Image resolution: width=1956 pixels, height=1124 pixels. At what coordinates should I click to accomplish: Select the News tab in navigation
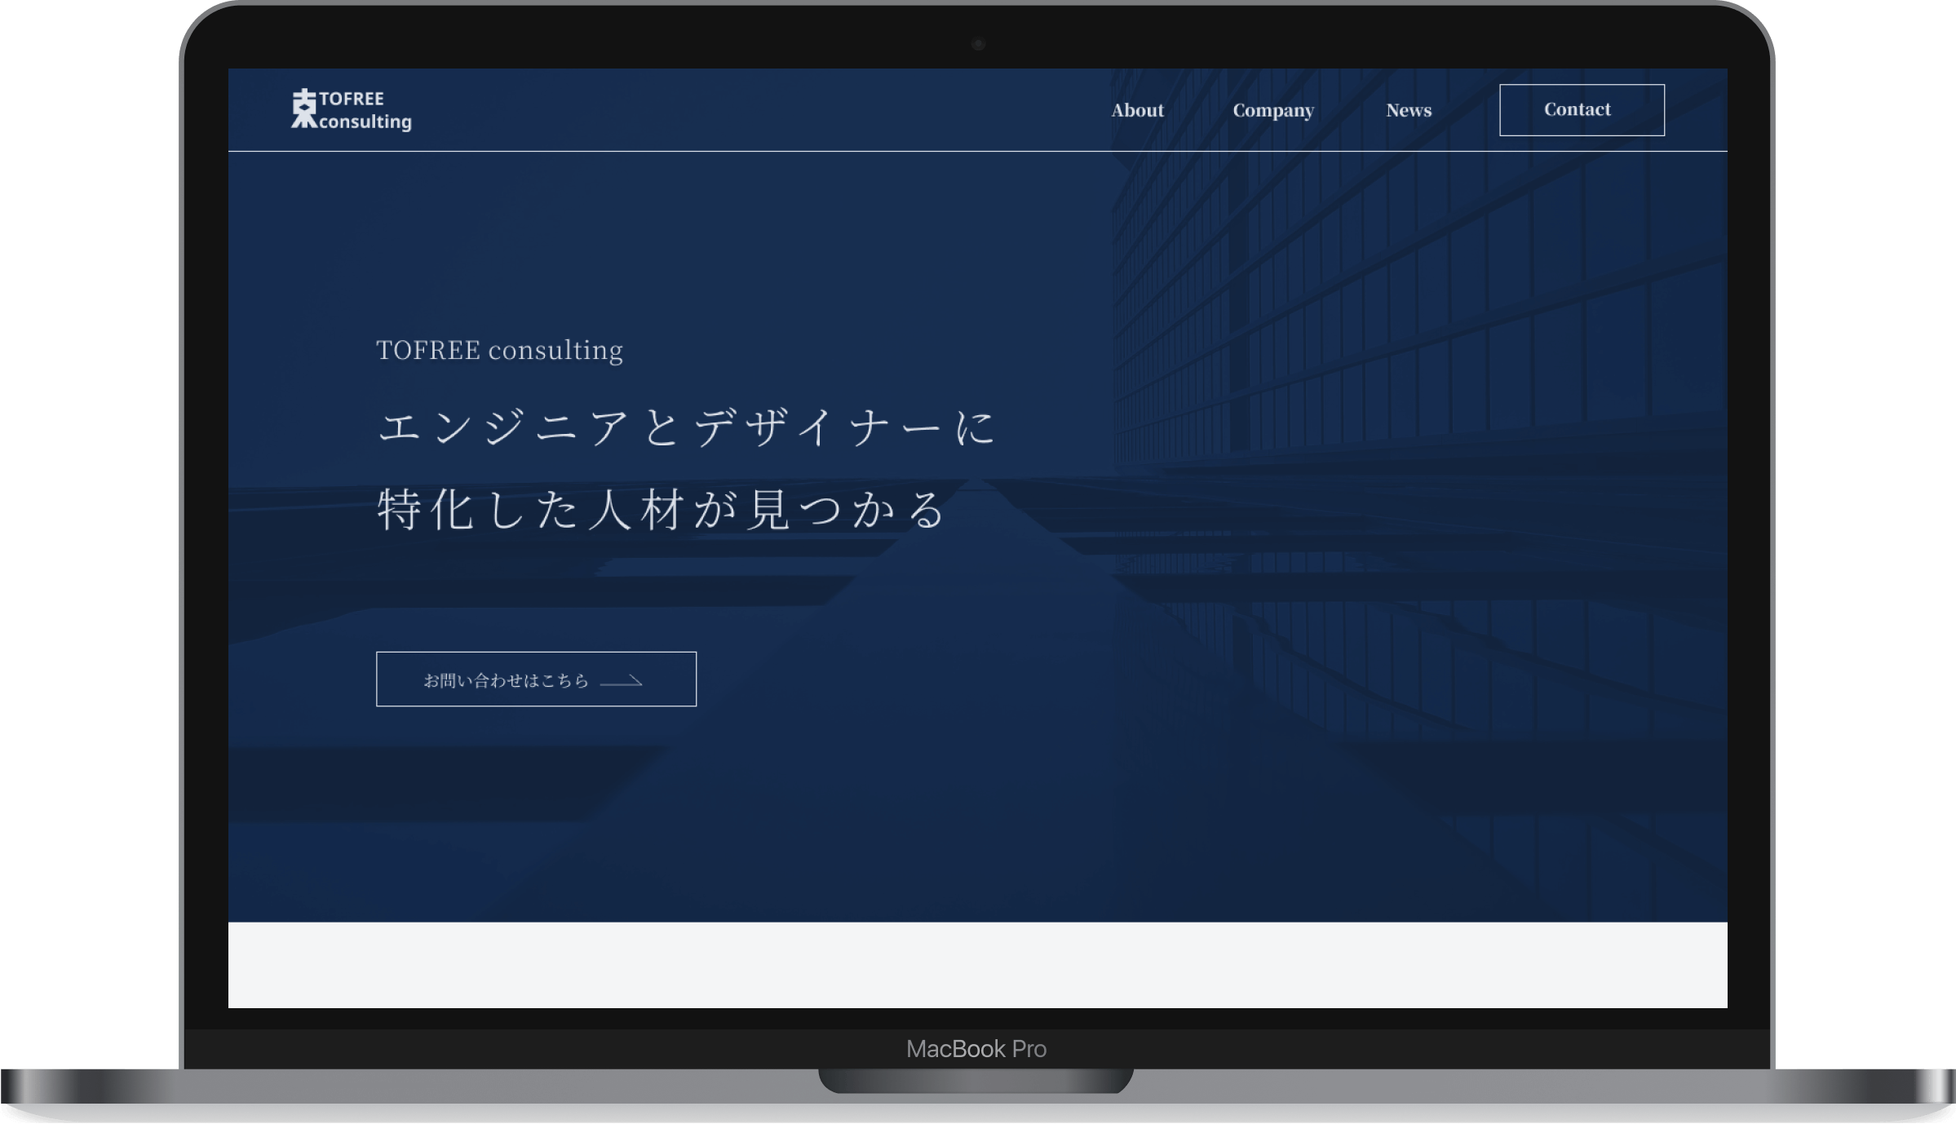pos(1408,108)
